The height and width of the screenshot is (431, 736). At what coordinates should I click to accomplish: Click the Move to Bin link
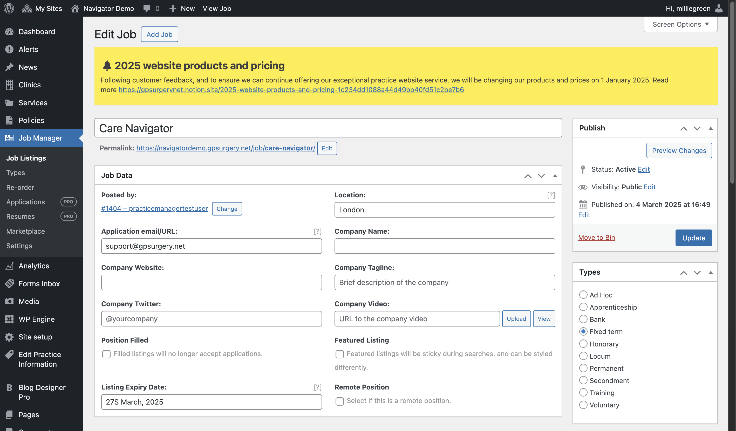click(x=596, y=238)
